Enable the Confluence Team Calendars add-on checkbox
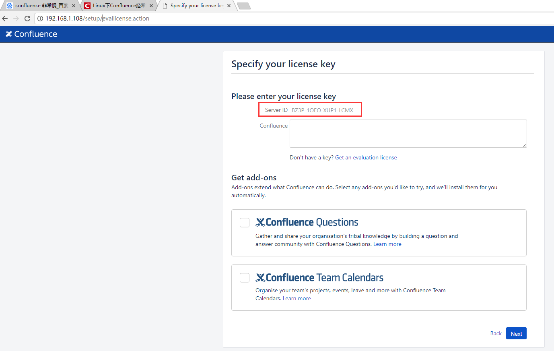Image resolution: width=554 pixels, height=351 pixels. (245, 278)
